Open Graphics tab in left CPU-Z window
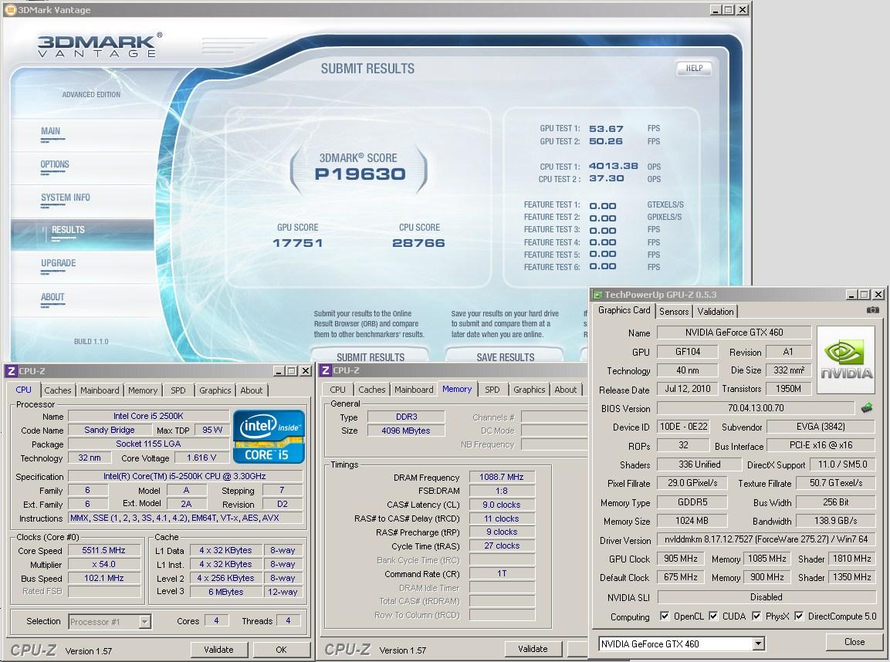 pos(215,390)
